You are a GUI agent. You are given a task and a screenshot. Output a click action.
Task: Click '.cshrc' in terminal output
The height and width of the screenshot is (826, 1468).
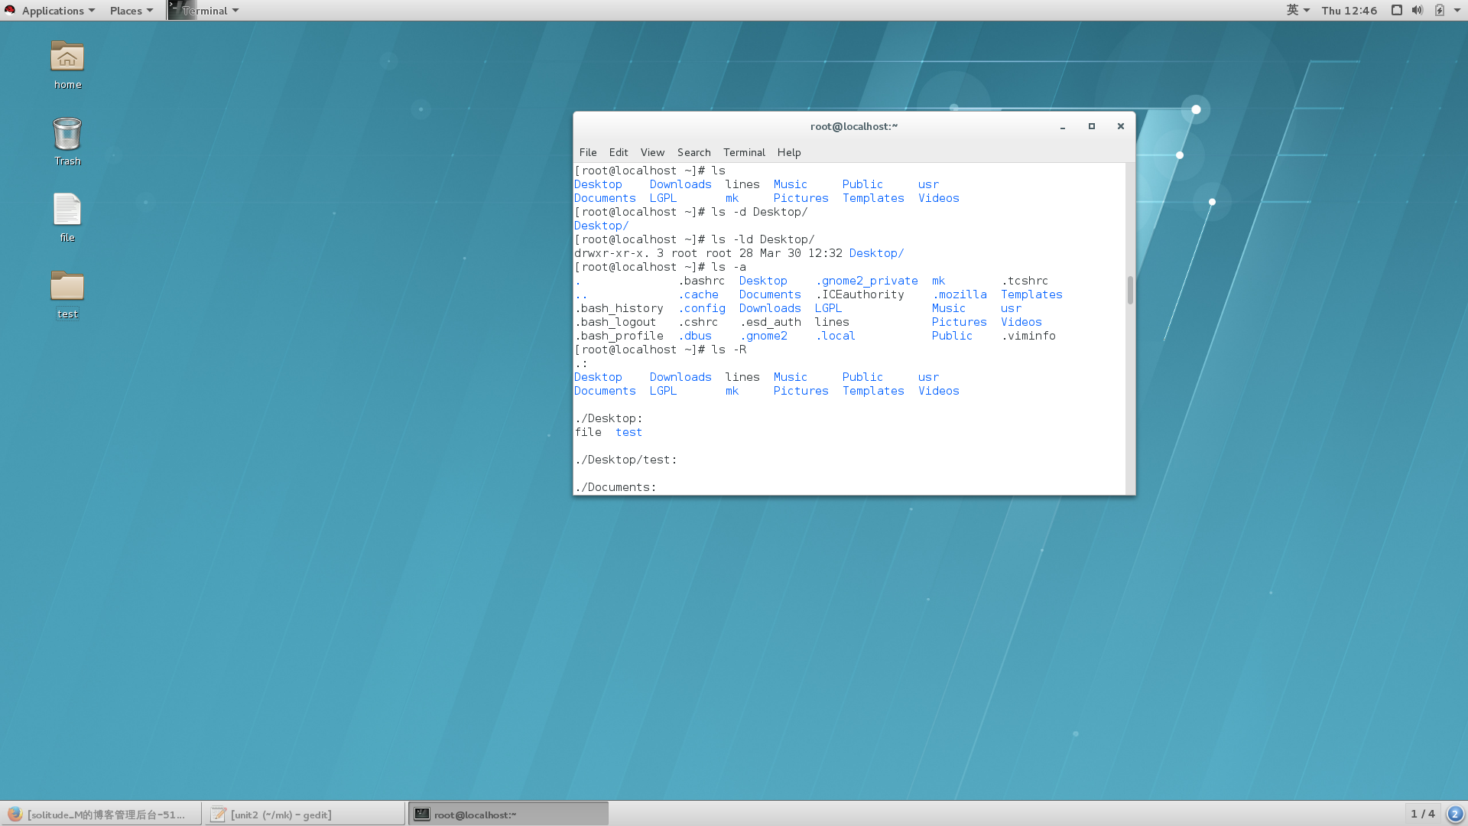(697, 322)
